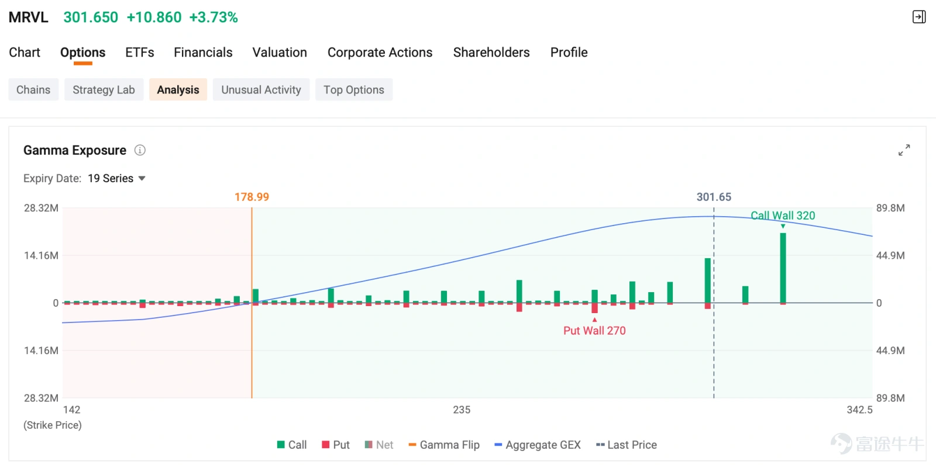Image resolution: width=936 pixels, height=465 pixels.
Task: Go to Strategy Lab
Action: (x=104, y=90)
